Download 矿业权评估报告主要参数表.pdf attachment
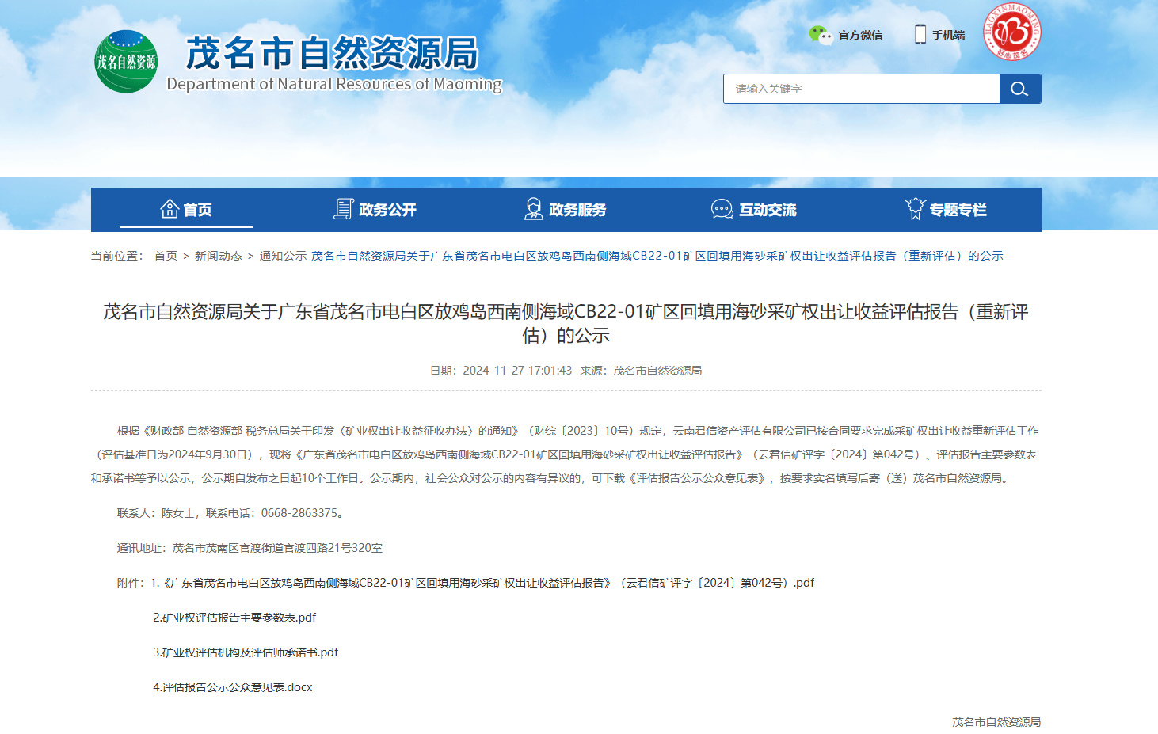Viewport: 1158px width, 734px height. [x=233, y=617]
